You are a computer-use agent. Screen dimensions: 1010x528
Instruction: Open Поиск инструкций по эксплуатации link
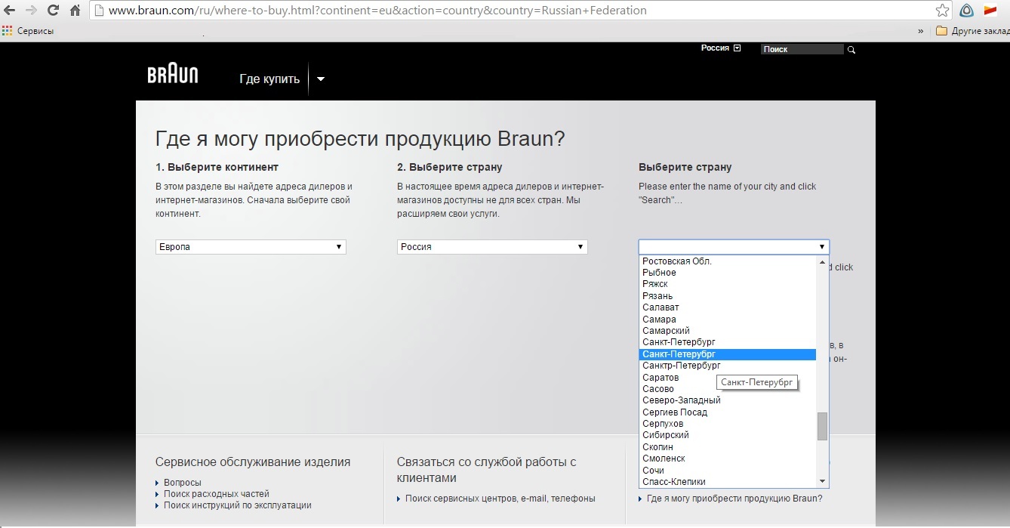pyautogui.click(x=238, y=505)
